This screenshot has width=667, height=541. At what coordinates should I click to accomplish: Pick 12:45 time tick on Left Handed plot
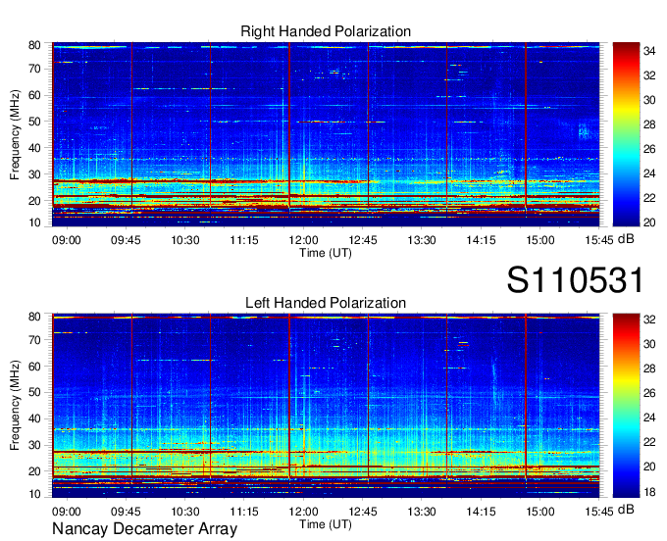click(362, 512)
